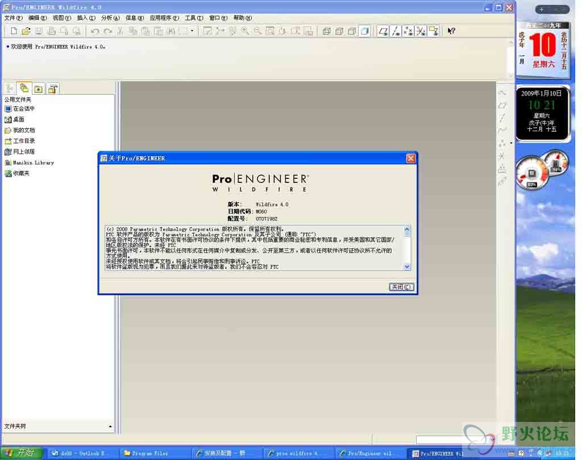The height and width of the screenshot is (460, 582).
Task: Click the desktop calendar date widget
Action: pyautogui.click(x=543, y=49)
